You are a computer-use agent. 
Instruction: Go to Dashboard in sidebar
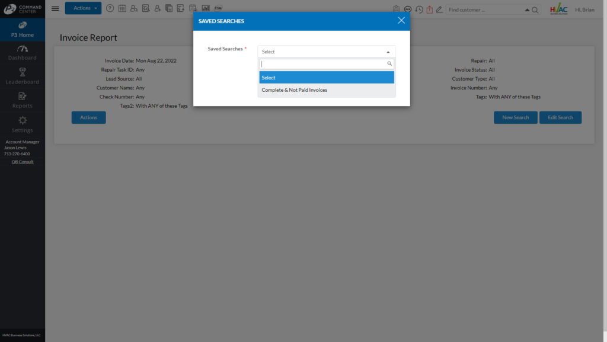pos(23,52)
